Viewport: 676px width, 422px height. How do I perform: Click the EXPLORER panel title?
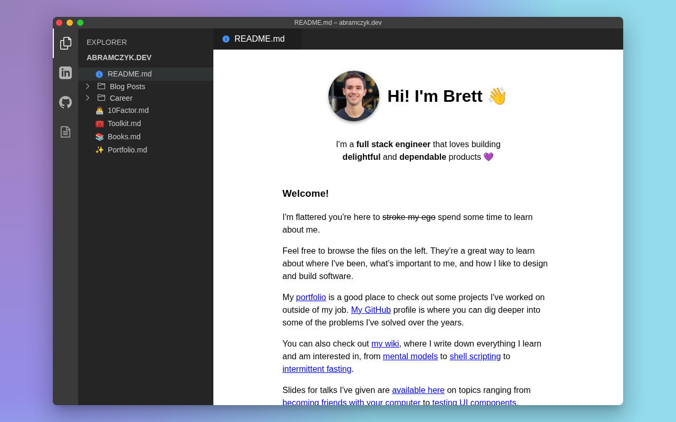(x=107, y=42)
